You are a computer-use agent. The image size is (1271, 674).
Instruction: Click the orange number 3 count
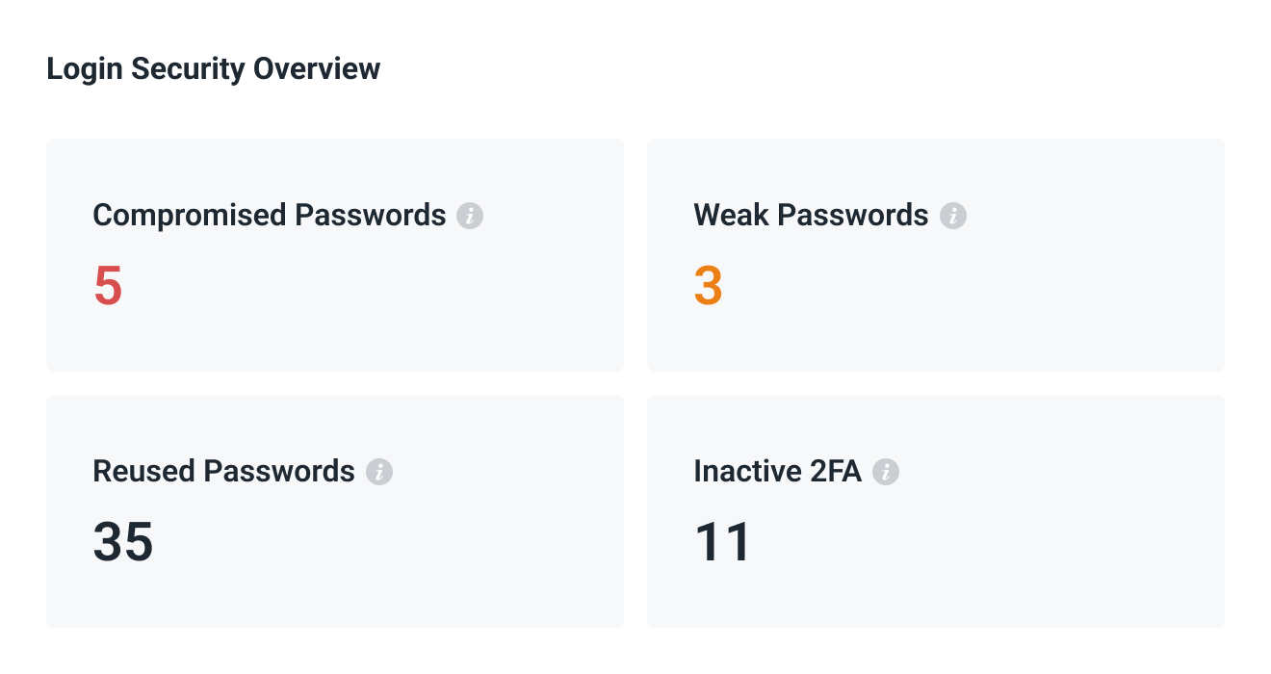[x=709, y=286]
